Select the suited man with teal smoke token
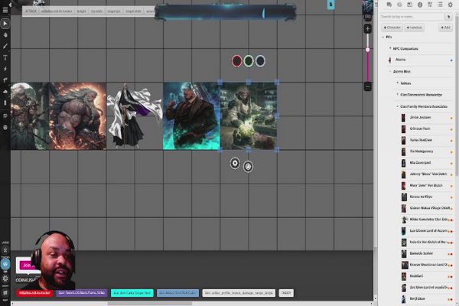Image resolution: width=459 pixels, height=306 pixels. [x=191, y=116]
